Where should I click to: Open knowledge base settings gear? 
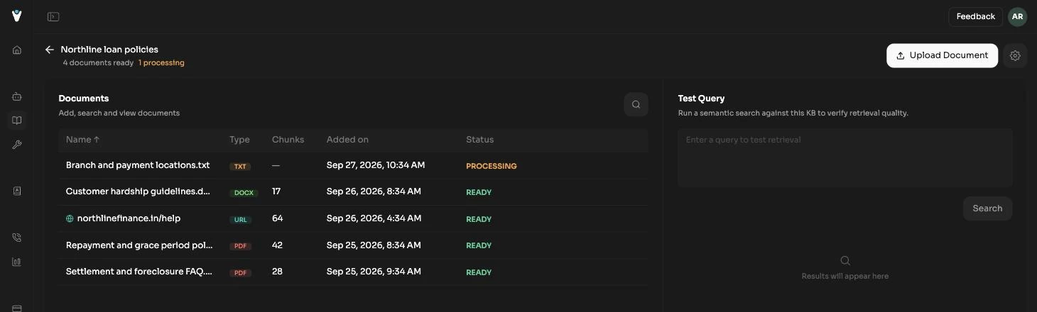(x=1015, y=55)
